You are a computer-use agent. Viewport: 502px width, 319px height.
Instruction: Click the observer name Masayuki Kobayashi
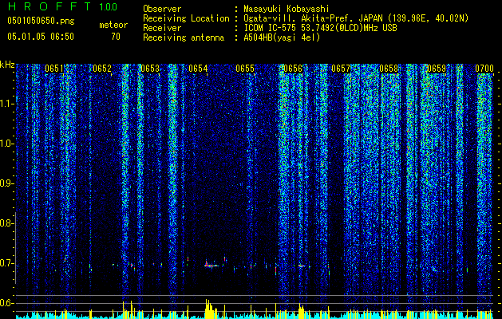[286, 9]
